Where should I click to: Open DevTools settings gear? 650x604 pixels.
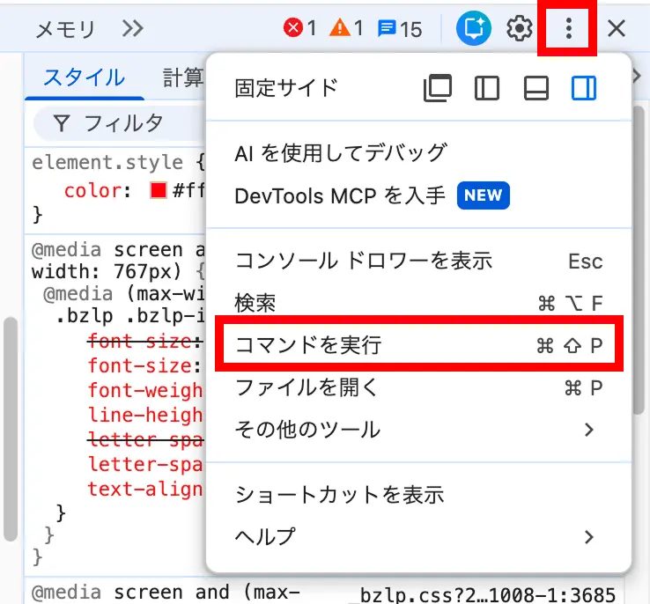pyautogui.click(x=519, y=28)
